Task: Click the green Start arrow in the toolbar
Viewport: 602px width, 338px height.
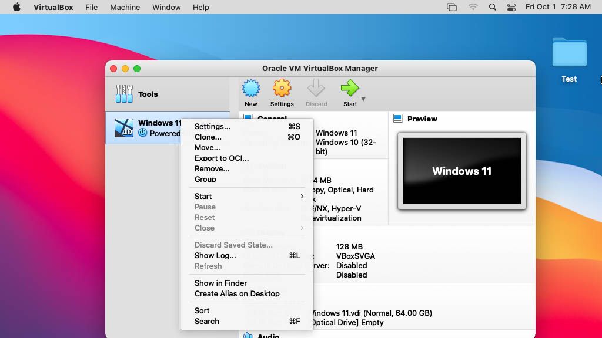Action: click(x=349, y=91)
